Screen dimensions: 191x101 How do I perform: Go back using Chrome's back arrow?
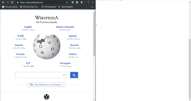click(x=3, y=2)
